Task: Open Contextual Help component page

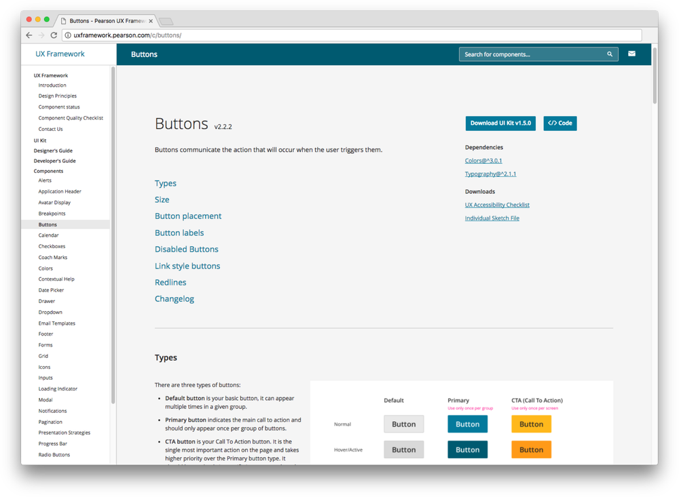Action: [x=56, y=279]
